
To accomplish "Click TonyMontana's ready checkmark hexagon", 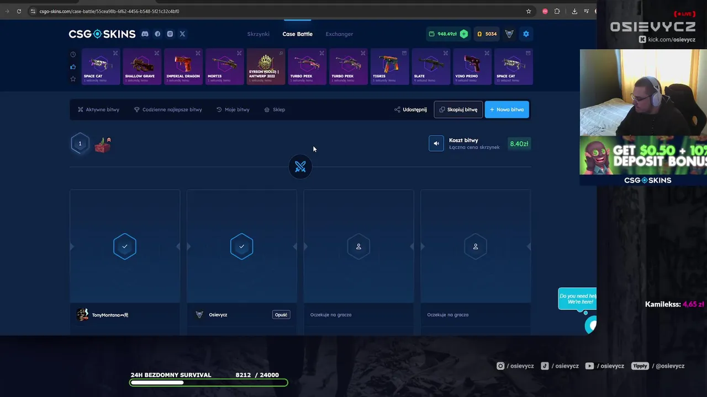I will tap(125, 246).
